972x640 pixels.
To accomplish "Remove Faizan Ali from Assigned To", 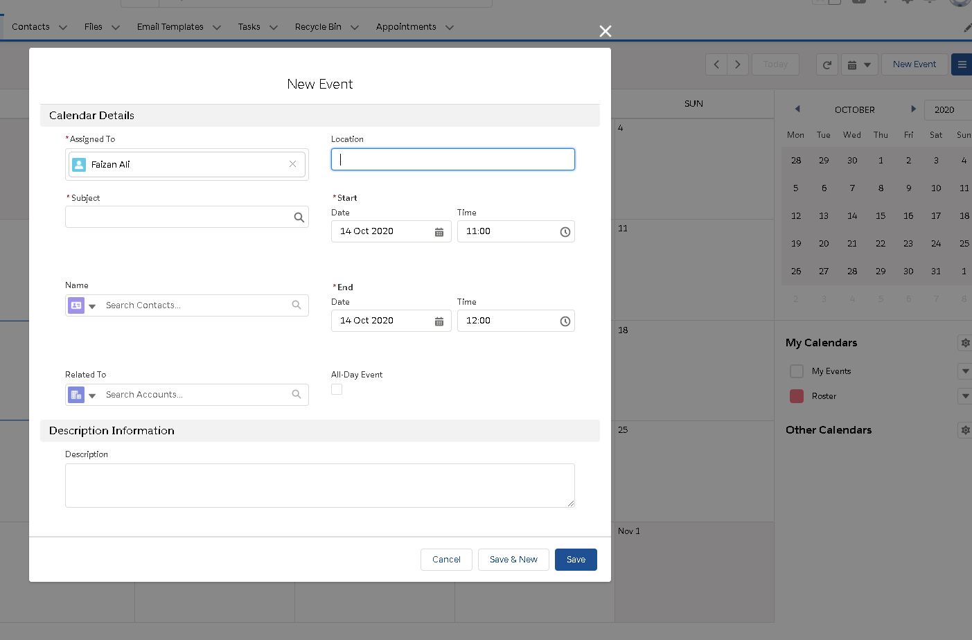I will [x=292, y=164].
